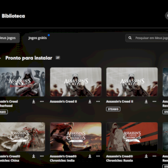The image size is (168, 168).
Task: Open the Steam Assassin's Creed II cover
Action: 132,82
